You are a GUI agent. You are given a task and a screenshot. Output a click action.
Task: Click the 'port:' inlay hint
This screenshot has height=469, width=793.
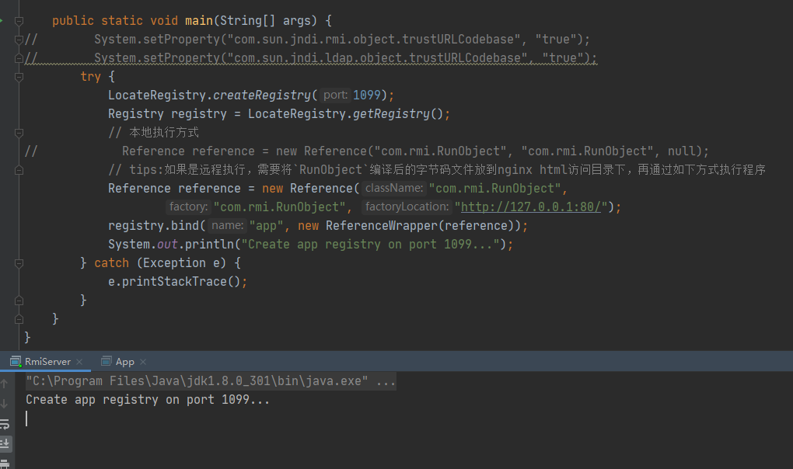[x=335, y=95]
